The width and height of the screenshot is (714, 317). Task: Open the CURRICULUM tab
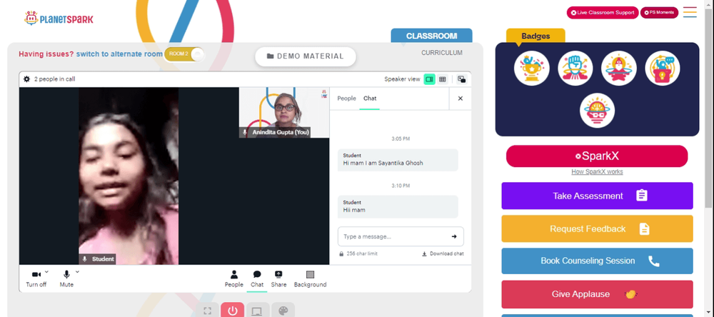tap(442, 53)
